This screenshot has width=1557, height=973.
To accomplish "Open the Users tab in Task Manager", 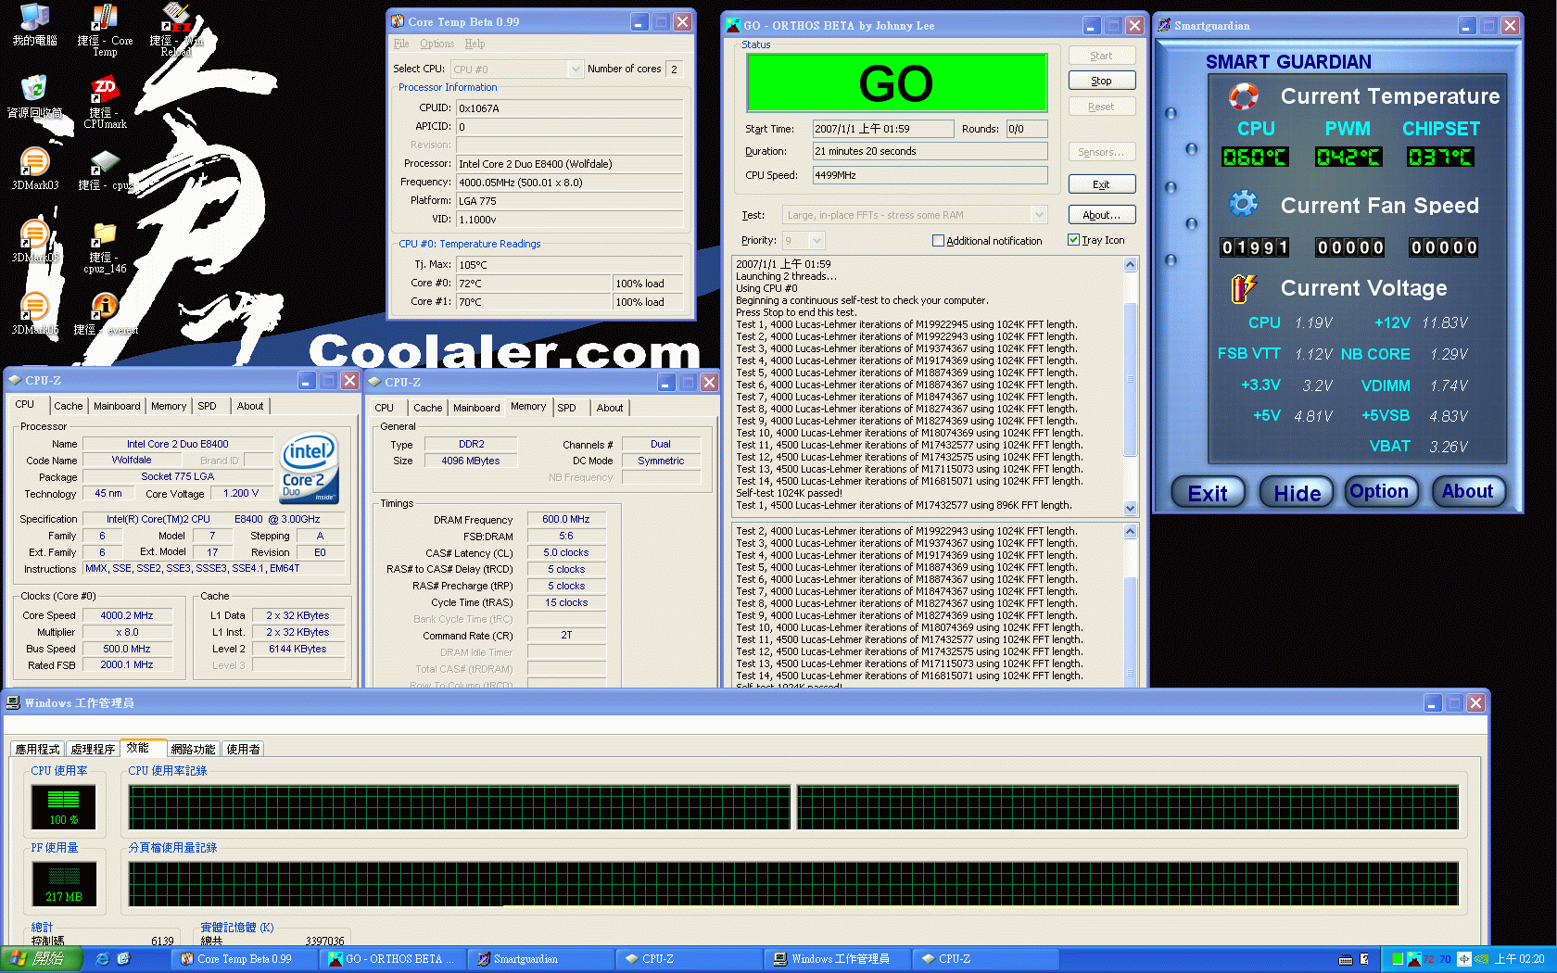I will tap(243, 749).
